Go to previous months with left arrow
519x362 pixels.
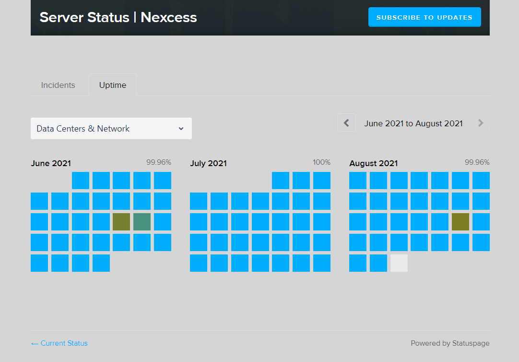[346, 123]
